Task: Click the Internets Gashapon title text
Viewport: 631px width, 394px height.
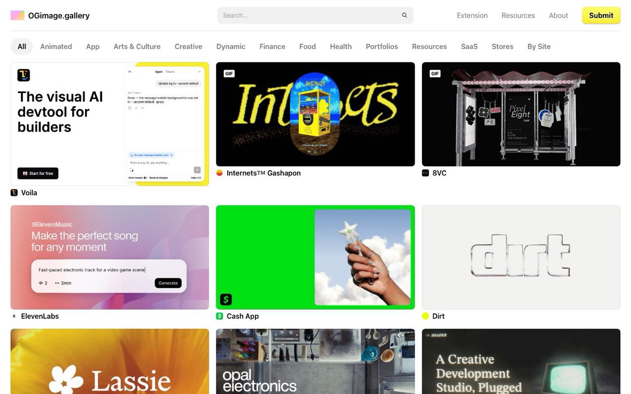Action: click(x=264, y=173)
